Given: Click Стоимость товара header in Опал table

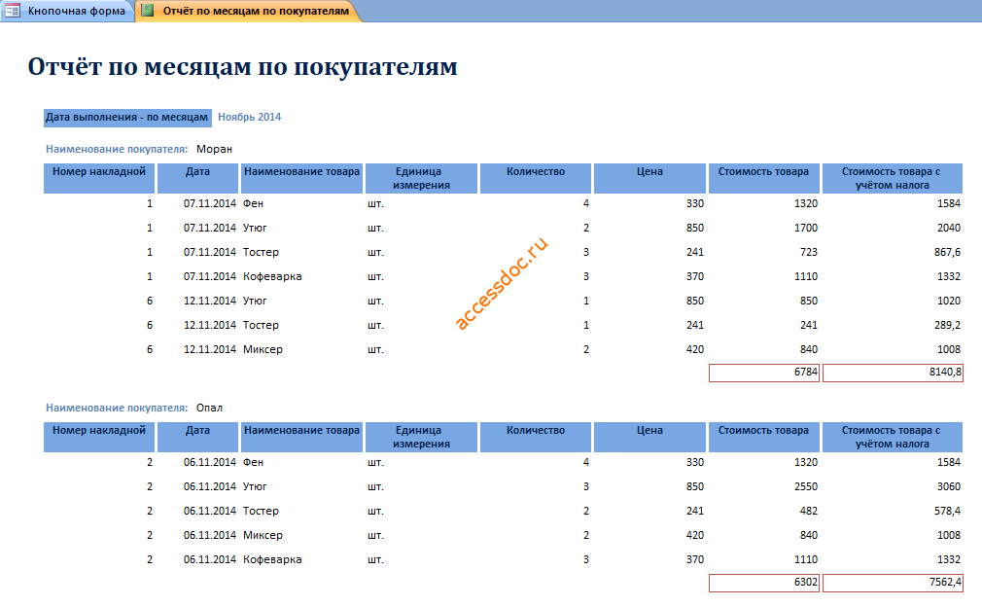Looking at the screenshot, I should tap(764, 437).
